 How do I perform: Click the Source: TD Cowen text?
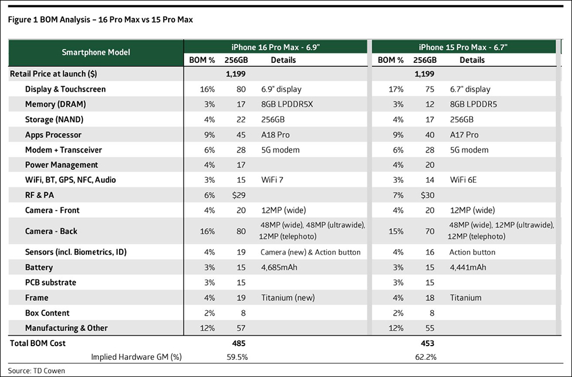point(37,371)
